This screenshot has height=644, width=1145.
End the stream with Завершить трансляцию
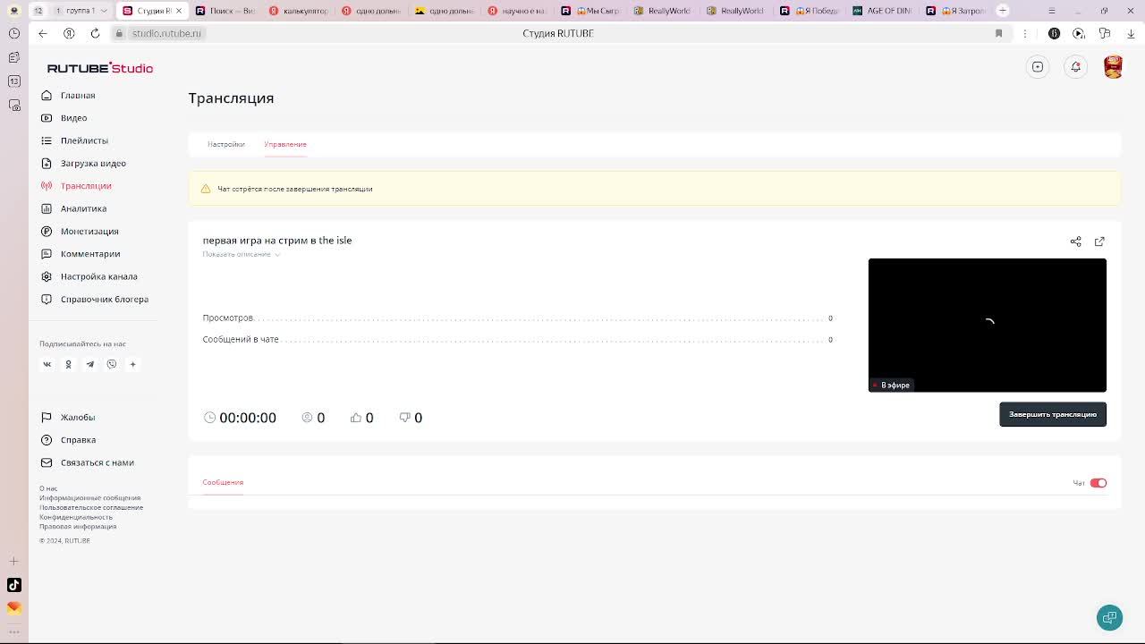coord(1053,414)
